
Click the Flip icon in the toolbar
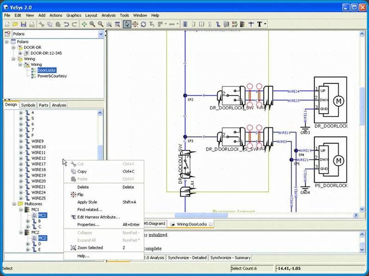135,24
